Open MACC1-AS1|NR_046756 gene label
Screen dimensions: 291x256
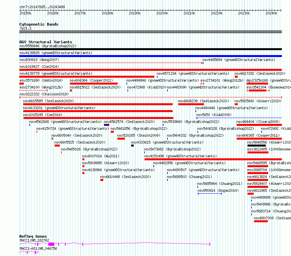click(38, 248)
